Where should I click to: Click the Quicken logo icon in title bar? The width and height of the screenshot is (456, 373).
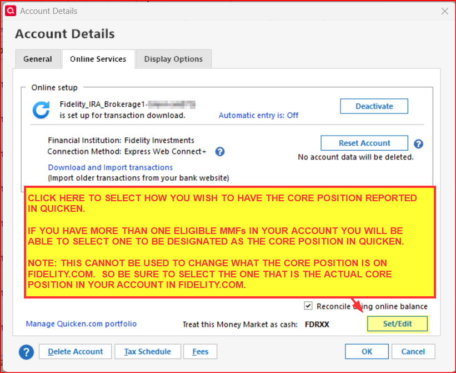(x=11, y=11)
